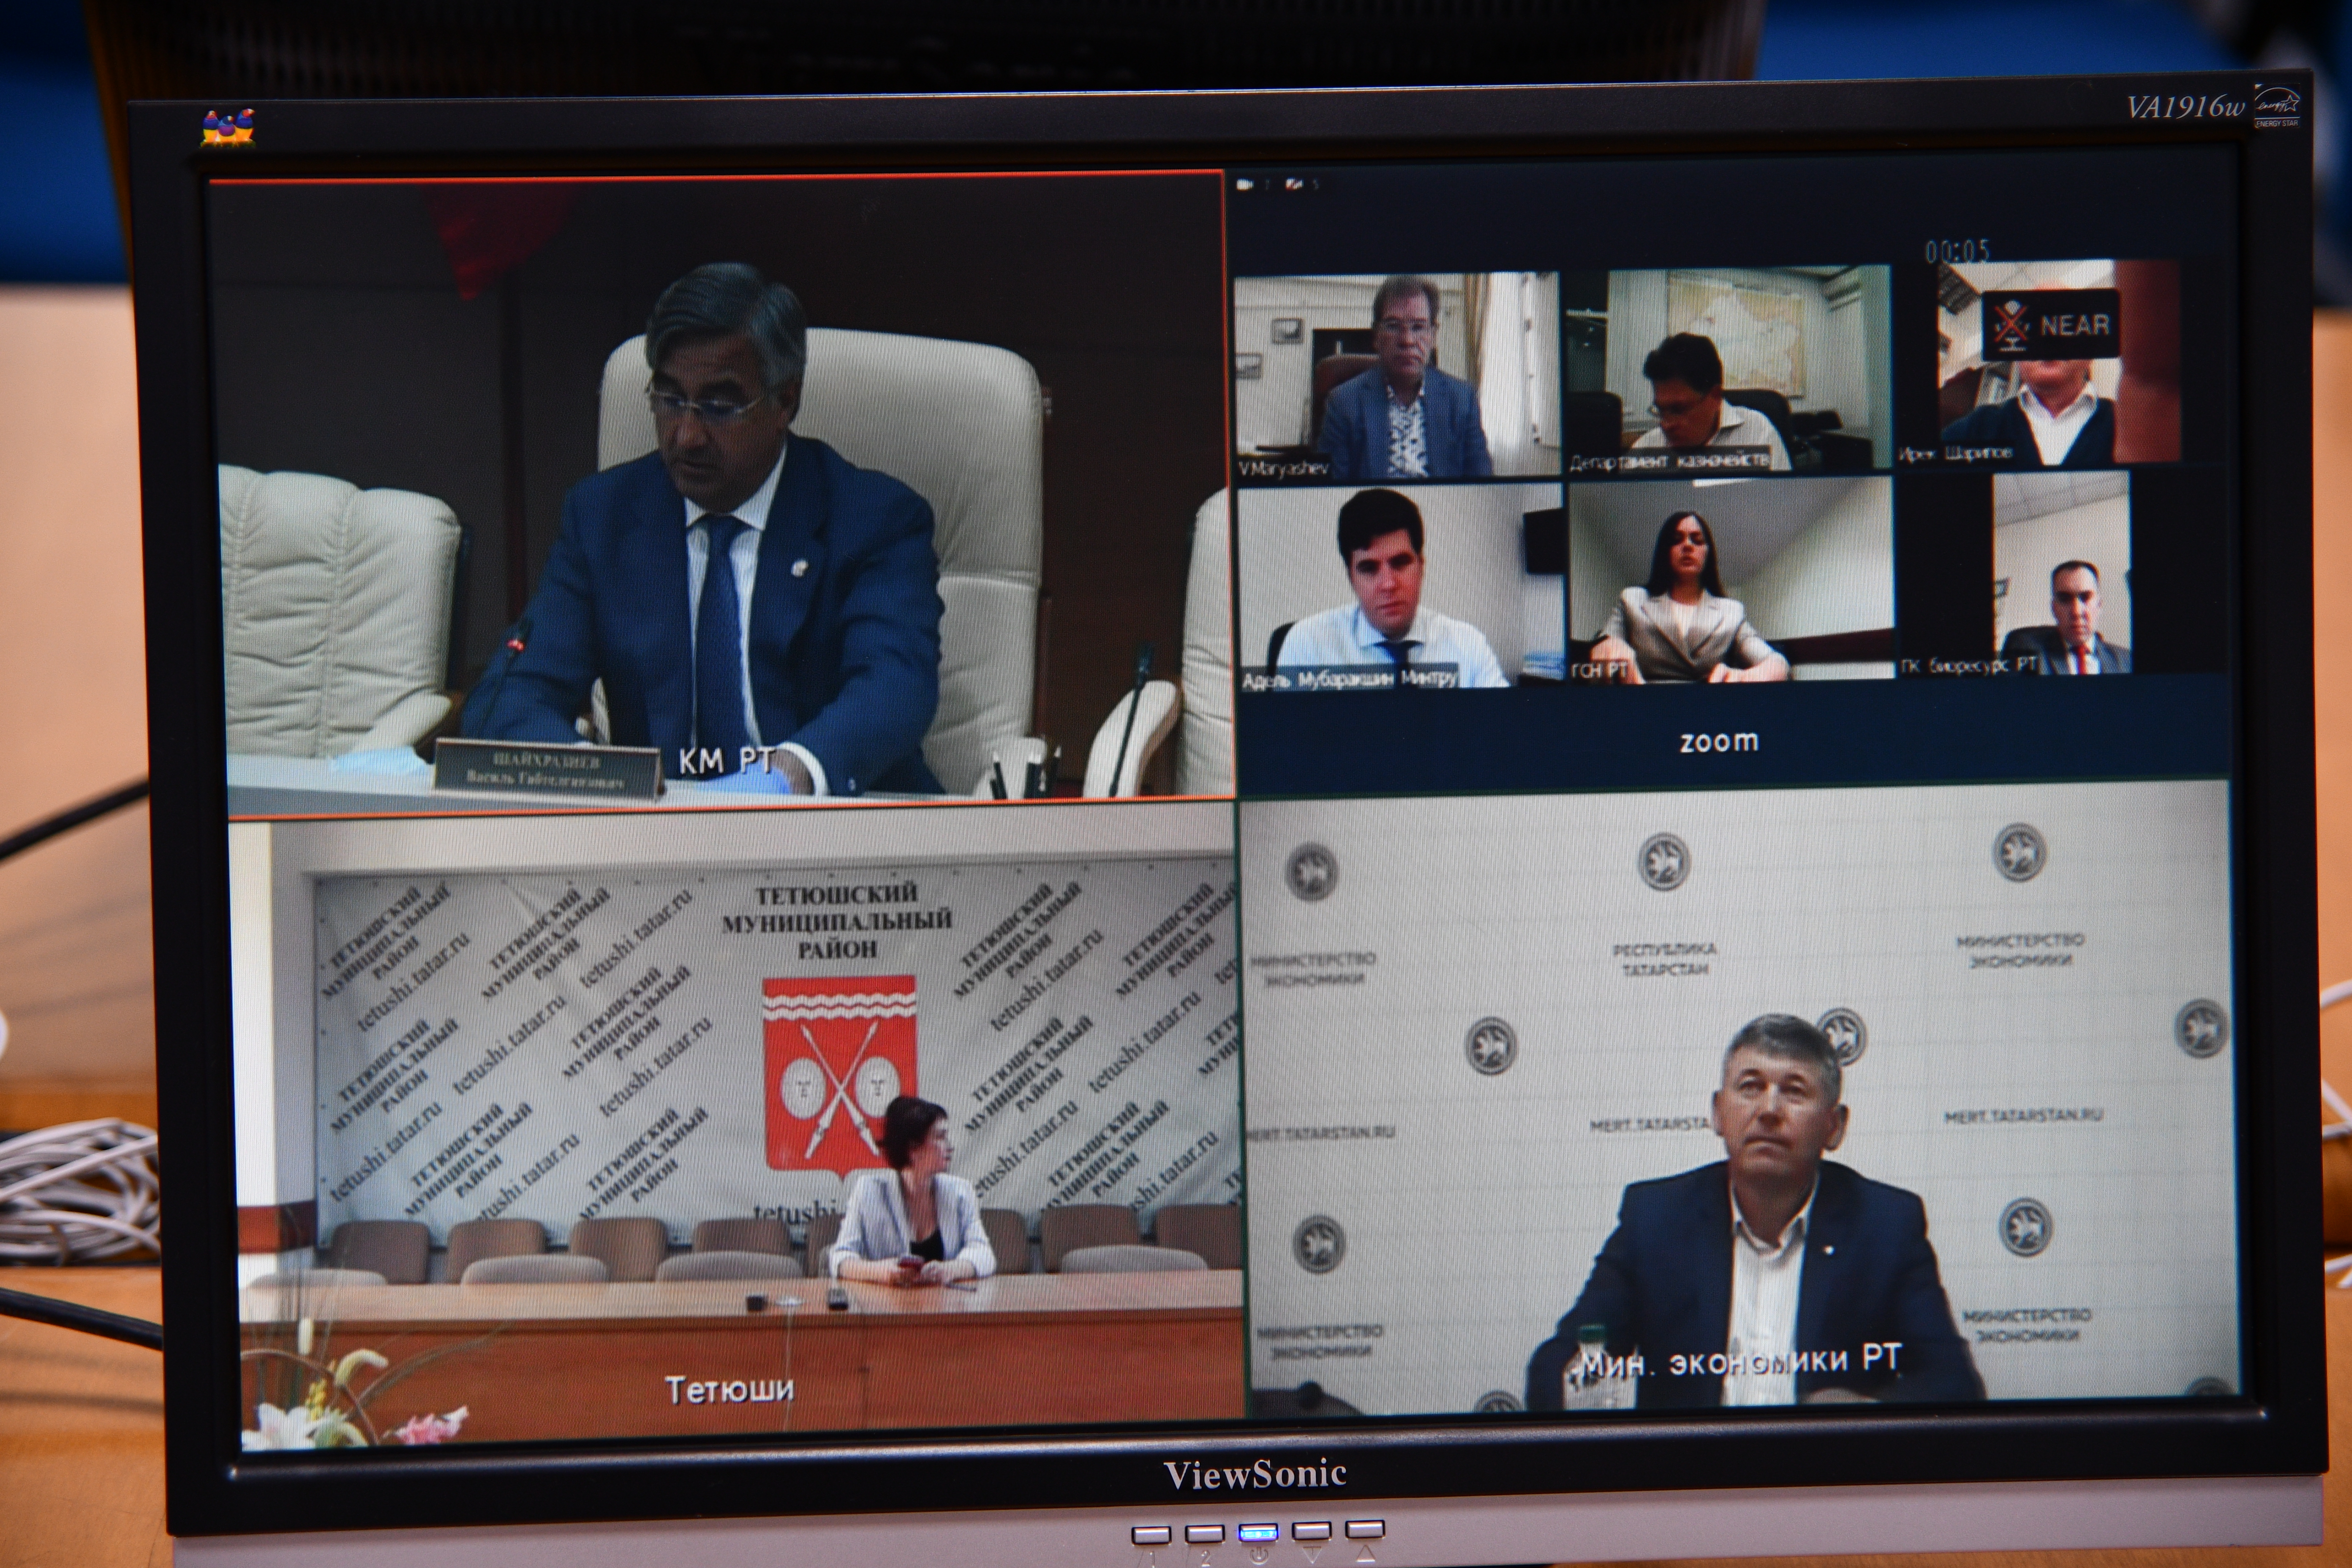The image size is (2352, 1568).
Task: Select the Департамент казначейства participant thumbnail
Action: click(x=1727, y=370)
